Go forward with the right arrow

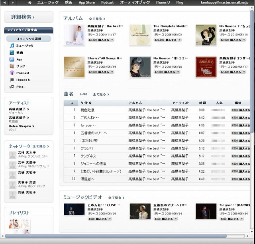13,2
